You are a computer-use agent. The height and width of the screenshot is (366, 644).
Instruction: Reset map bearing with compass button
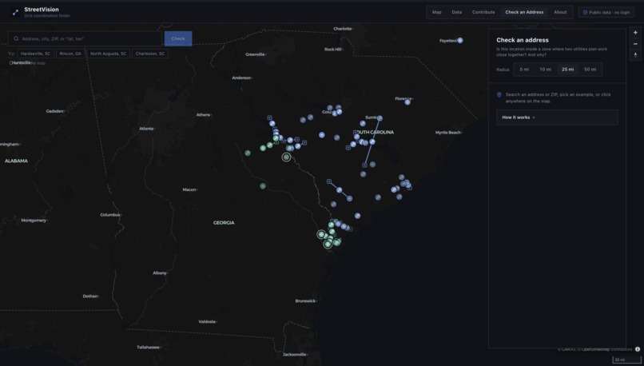click(635, 55)
